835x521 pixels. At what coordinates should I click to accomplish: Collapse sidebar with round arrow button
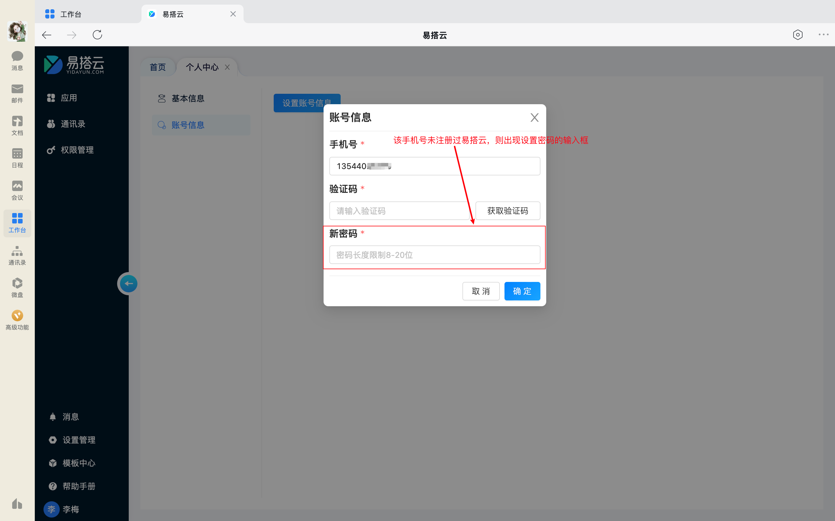[128, 284]
